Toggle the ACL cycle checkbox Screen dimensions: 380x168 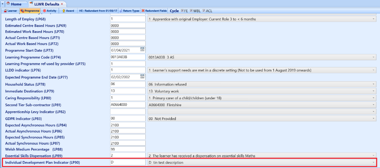(x=204, y=11)
